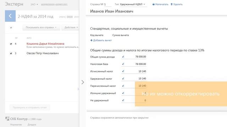Click pencil icon for Перечисленный налог
The image size is (227, 127).
click(123, 86)
